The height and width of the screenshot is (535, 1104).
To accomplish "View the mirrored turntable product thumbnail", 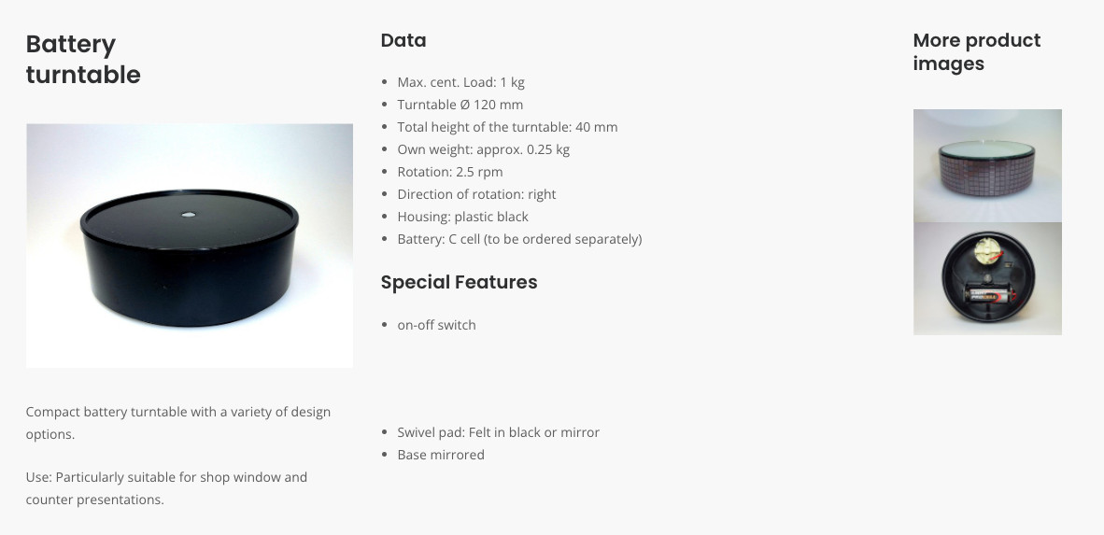I will tap(987, 165).
